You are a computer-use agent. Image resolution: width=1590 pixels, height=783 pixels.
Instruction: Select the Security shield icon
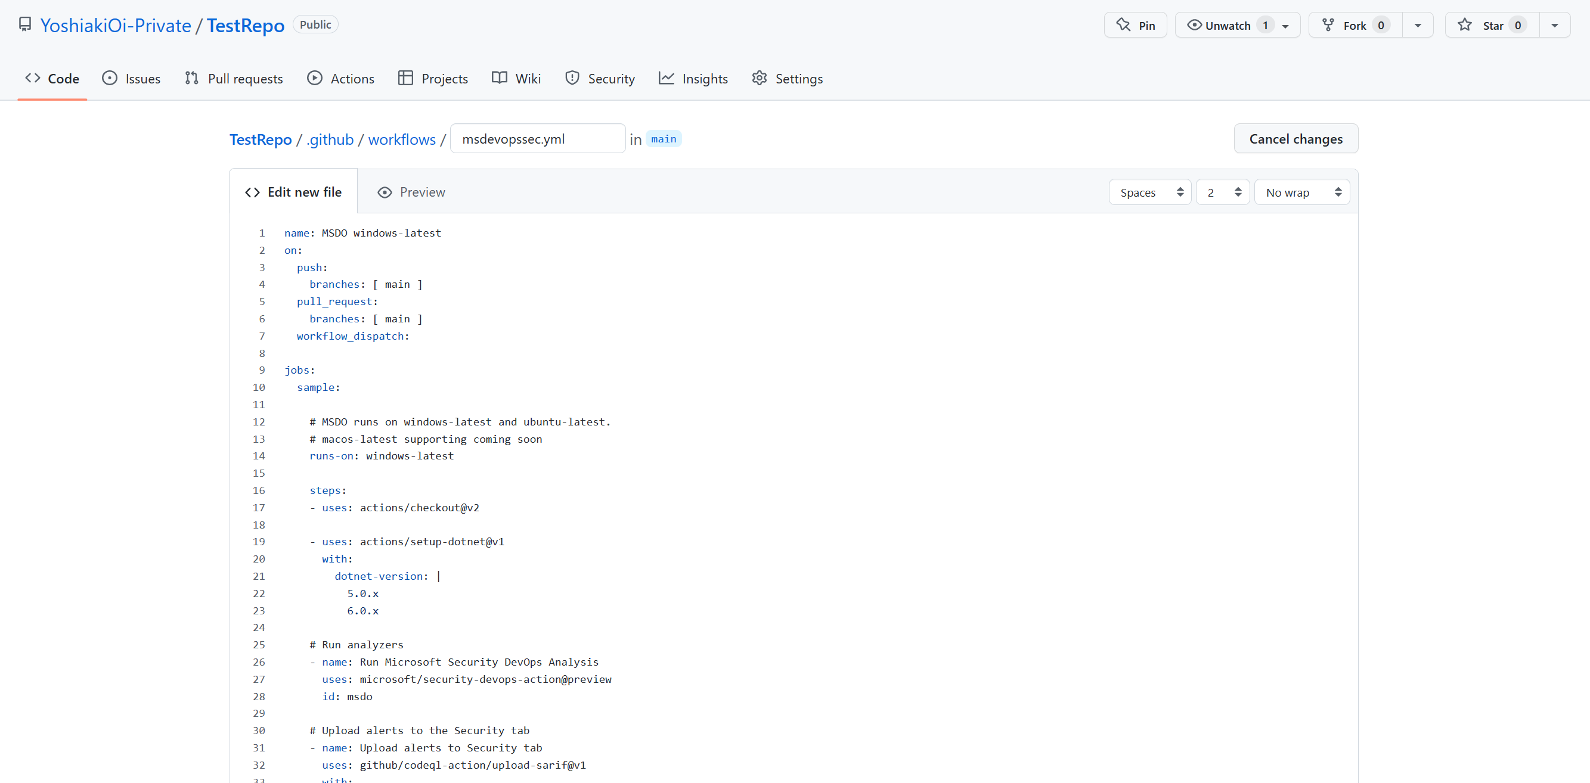pos(573,79)
